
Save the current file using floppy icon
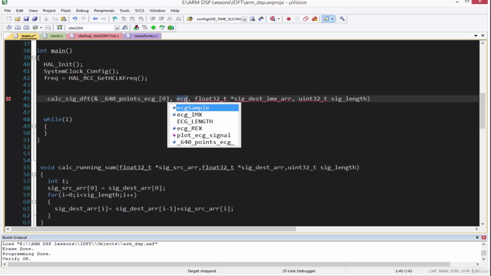pos(26,19)
